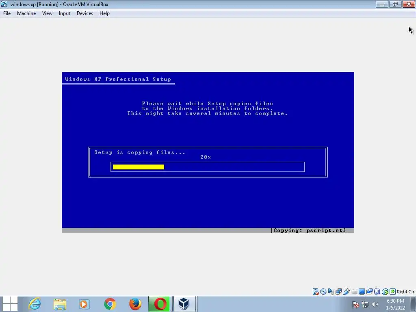Select the VirtualBox taskbar button
Viewport: 416px width, 312px height.
click(x=185, y=304)
